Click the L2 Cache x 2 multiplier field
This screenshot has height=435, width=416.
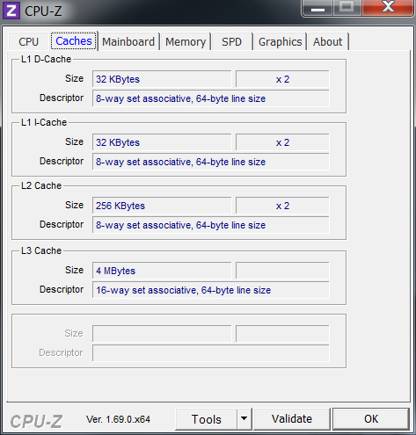click(282, 206)
